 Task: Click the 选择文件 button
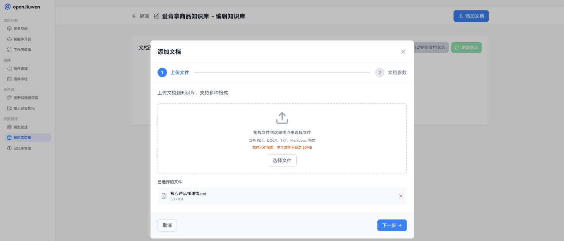point(282,160)
